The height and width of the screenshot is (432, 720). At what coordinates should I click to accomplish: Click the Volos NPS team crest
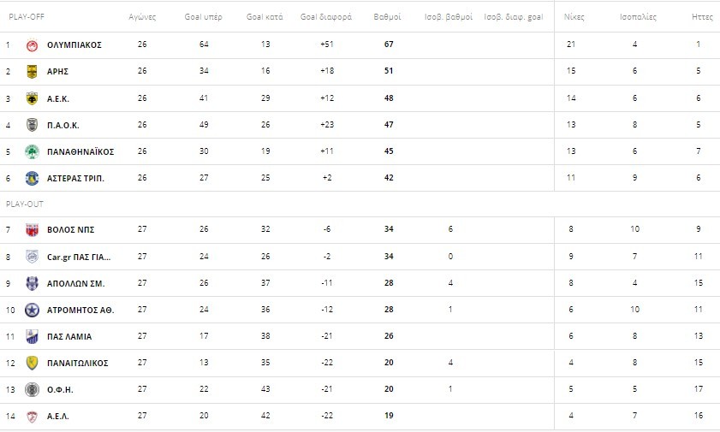(x=32, y=229)
